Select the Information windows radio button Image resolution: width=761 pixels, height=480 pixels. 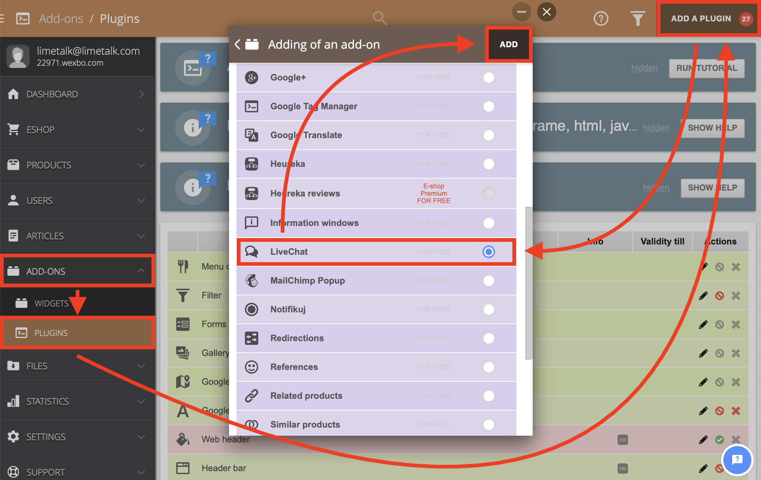(489, 223)
